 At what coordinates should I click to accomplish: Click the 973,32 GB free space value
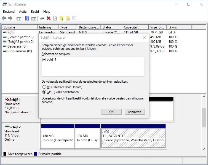point(157,51)
